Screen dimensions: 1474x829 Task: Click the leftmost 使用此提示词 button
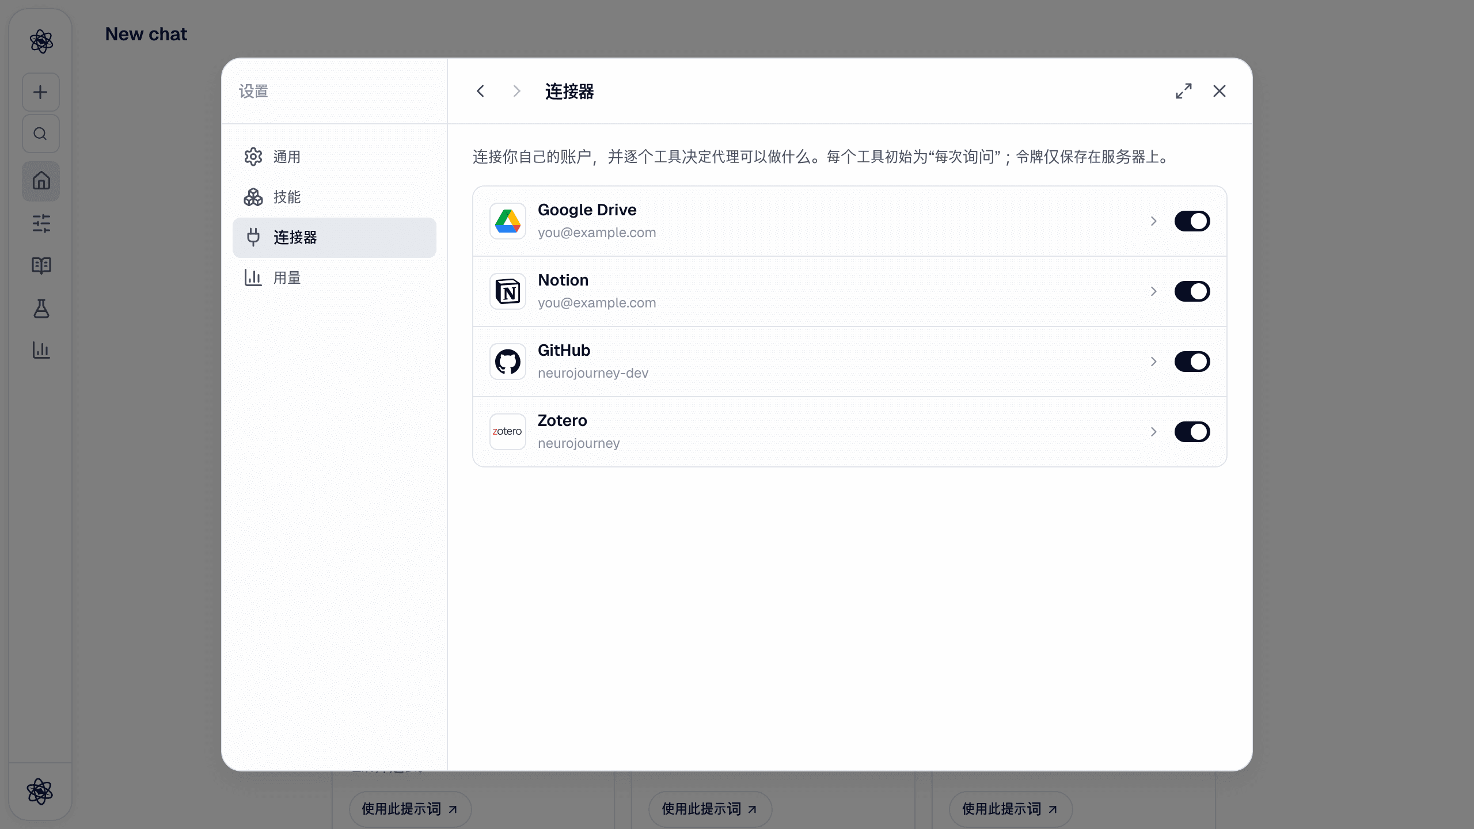(x=410, y=809)
